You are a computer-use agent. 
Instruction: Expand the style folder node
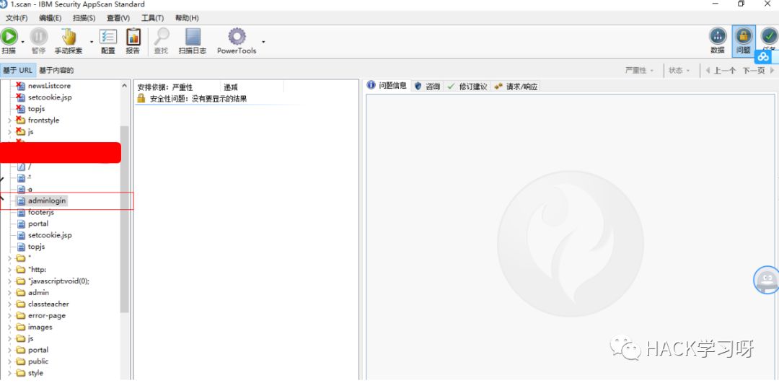9,373
